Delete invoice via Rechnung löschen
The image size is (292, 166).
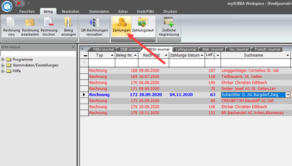coord(49,26)
